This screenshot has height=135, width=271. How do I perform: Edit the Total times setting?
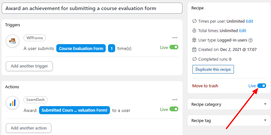[x=243, y=31]
